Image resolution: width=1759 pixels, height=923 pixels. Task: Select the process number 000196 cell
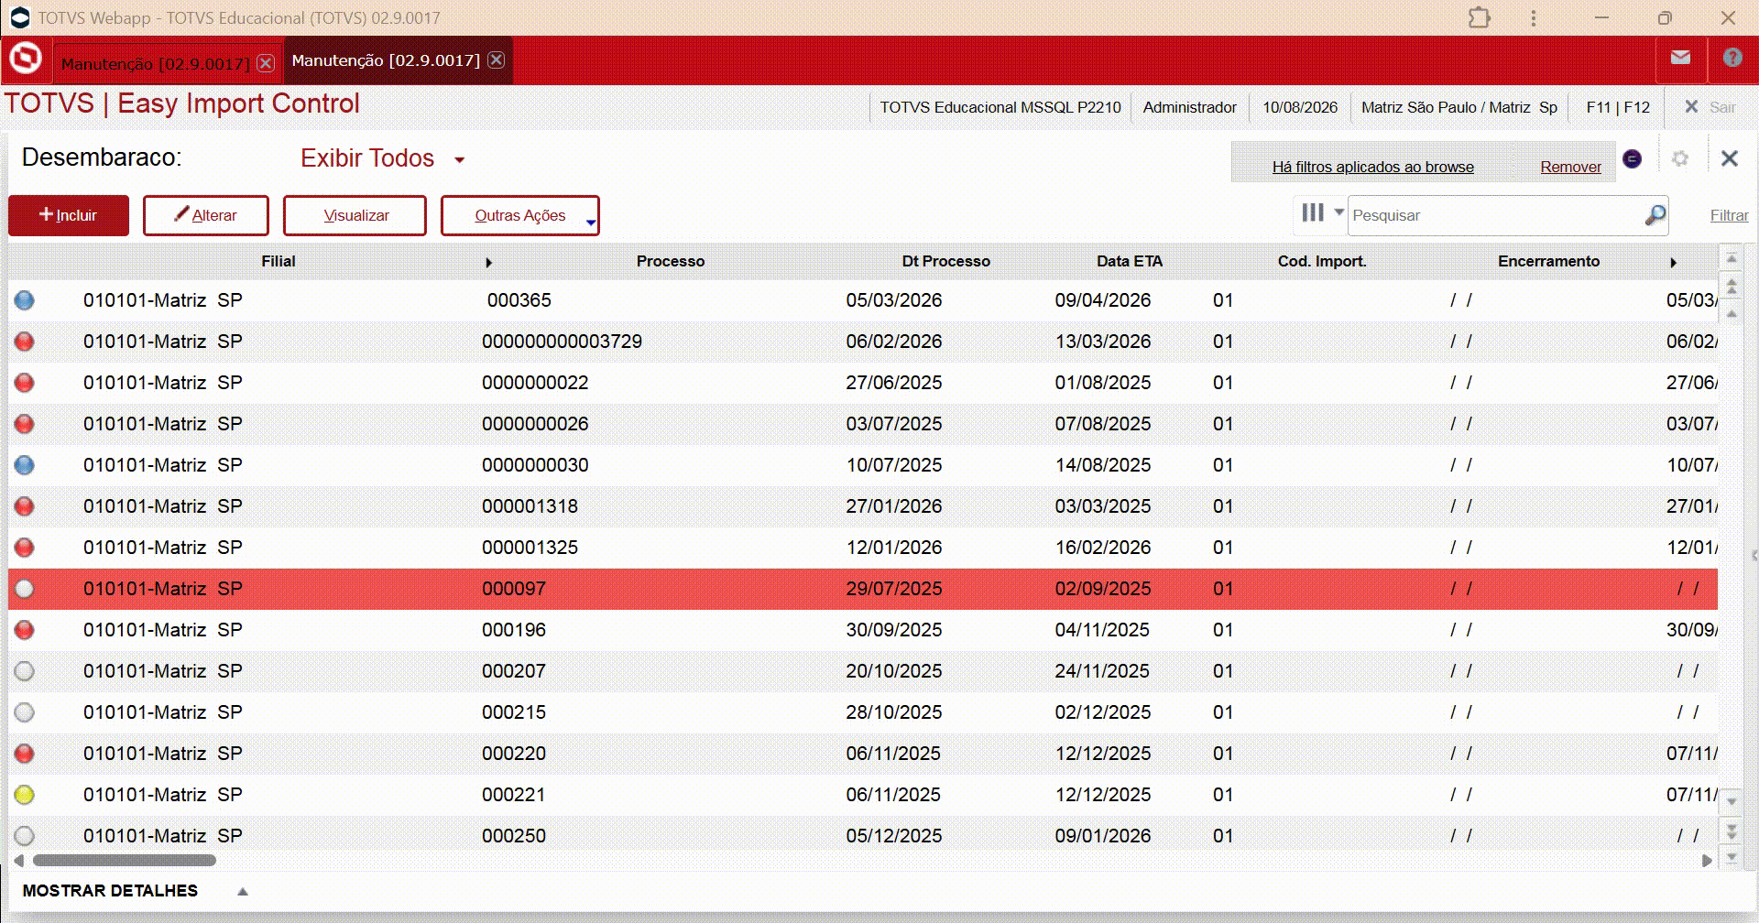tap(514, 630)
